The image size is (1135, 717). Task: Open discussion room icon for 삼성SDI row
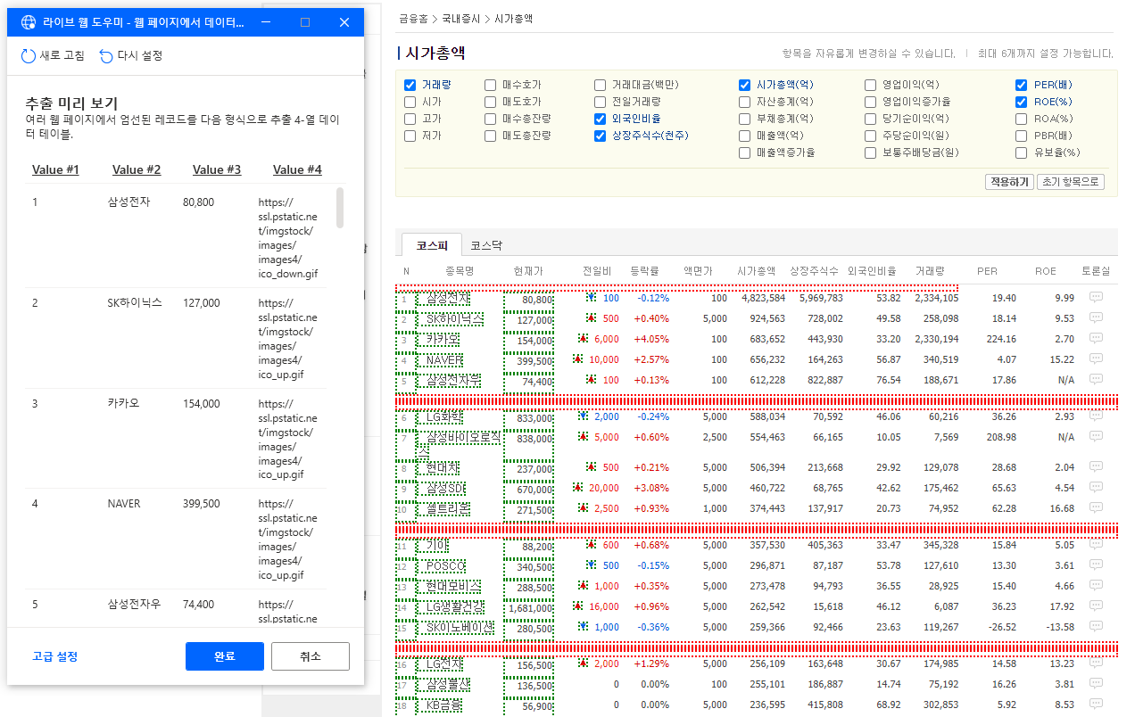point(1097,488)
